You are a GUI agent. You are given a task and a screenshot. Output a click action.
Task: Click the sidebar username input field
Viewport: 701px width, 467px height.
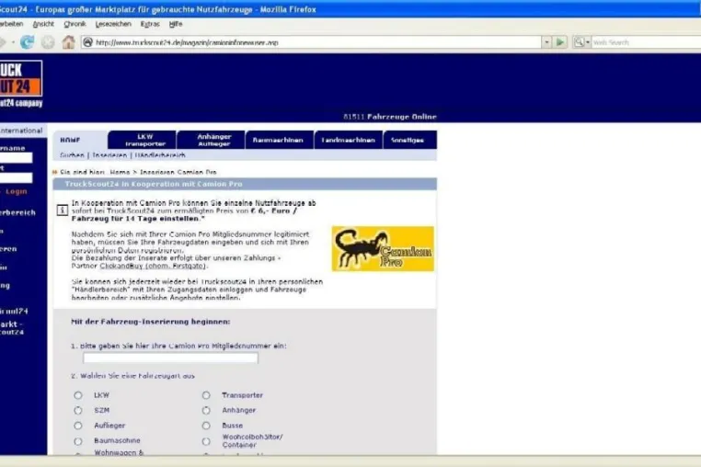(16, 158)
